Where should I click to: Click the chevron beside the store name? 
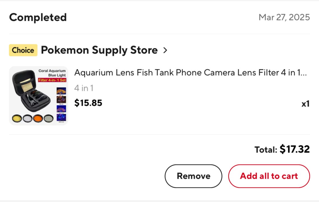(165, 50)
